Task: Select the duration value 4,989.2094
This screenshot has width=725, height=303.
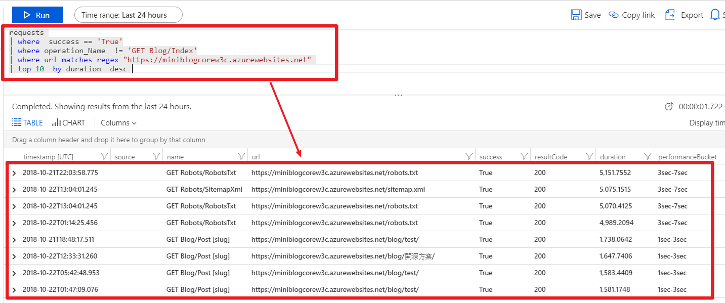Action: [616, 223]
